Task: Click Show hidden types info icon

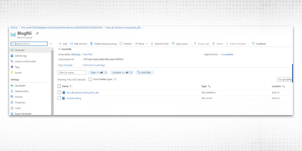Action: 115,79
